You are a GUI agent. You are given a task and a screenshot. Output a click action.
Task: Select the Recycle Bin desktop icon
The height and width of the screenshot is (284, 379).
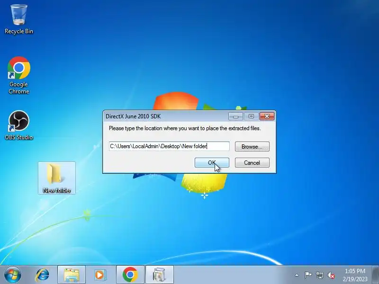19,19
